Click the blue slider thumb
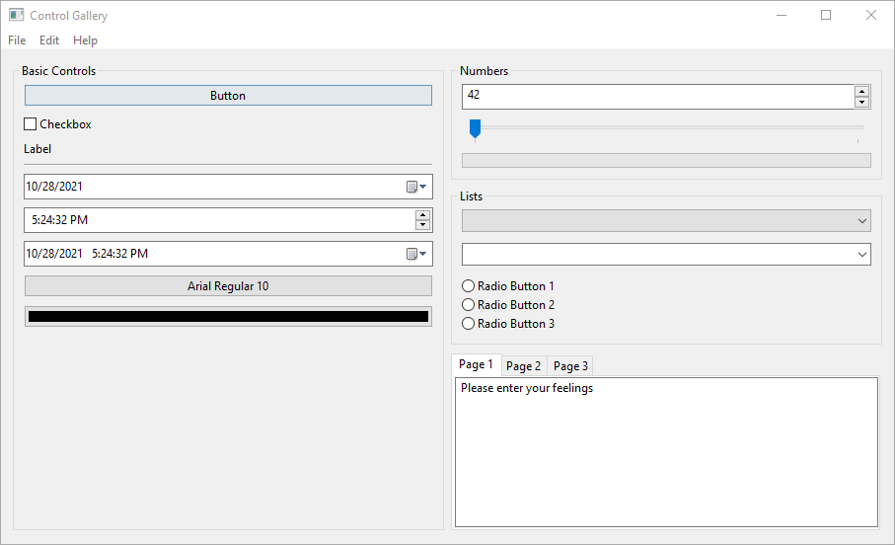This screenshot has width=895, height=545. pos(475,128)
